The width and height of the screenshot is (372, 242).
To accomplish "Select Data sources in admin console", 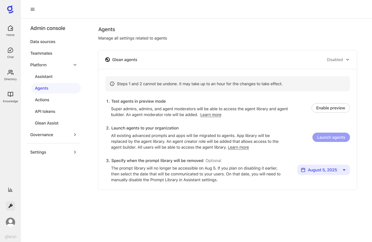I will [43, 42].
